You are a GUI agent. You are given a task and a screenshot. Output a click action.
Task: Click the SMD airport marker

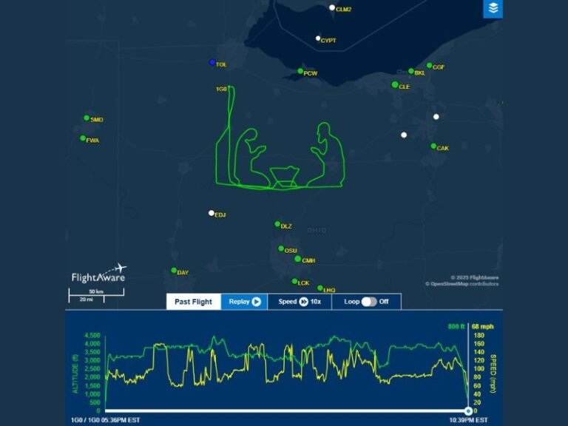point(87,118)
